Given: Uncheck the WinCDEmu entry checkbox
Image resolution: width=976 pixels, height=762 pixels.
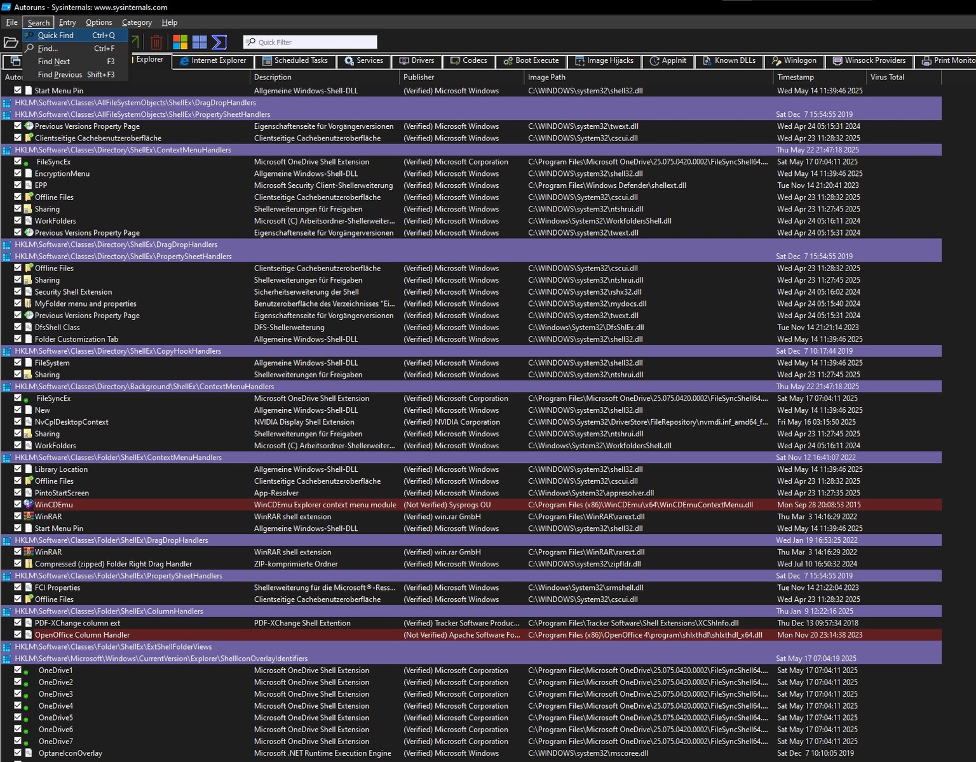Looking at the screenshot, I should [18, 505].
